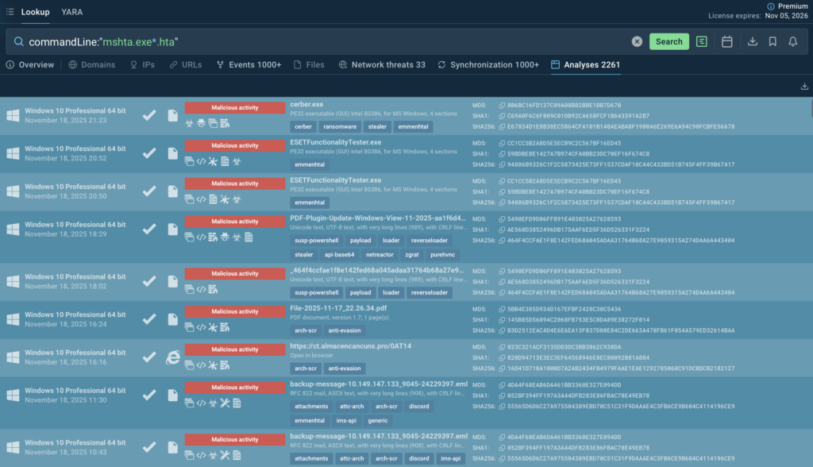Click the Internet Explorer icon on the almacencancuns row

172,357
